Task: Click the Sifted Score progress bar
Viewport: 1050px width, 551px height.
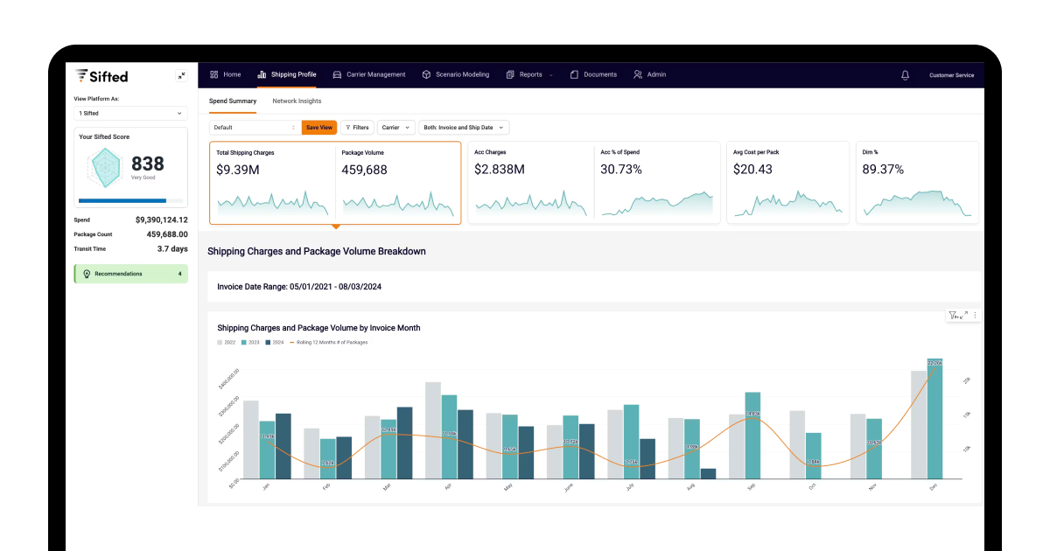Action: (131, 200)
